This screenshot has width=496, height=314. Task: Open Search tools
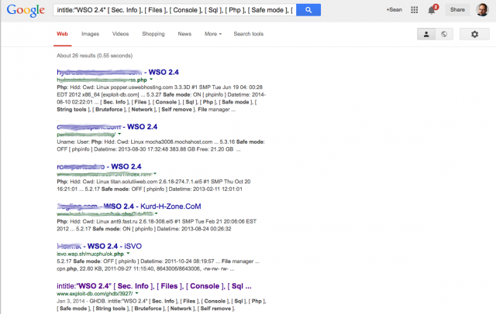coord(248,34)
